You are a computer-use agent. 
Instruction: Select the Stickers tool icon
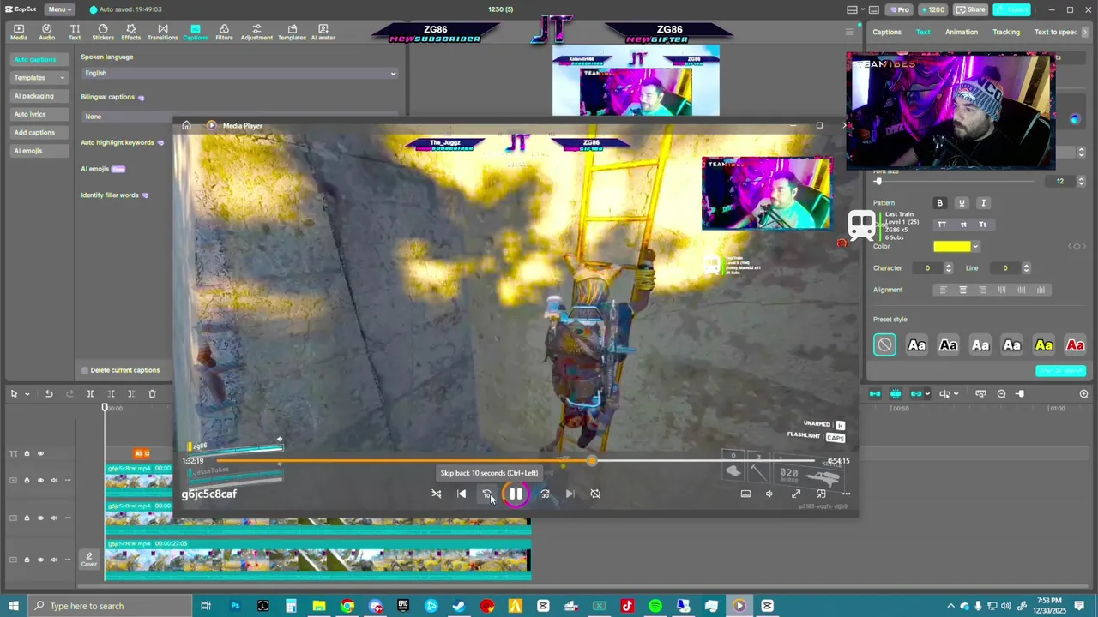[x=103, y=33]
